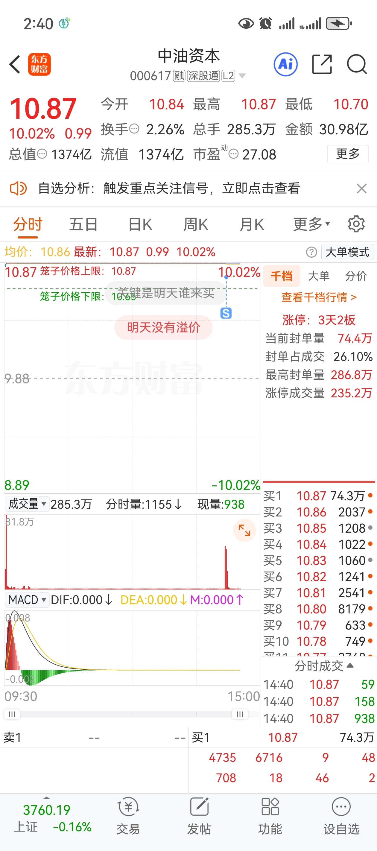Open the 成交量 indicator dropdown

(x=28, y=504)
